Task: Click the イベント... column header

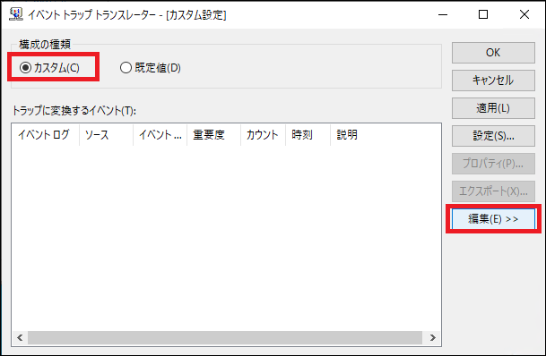Action: point(160,134)
